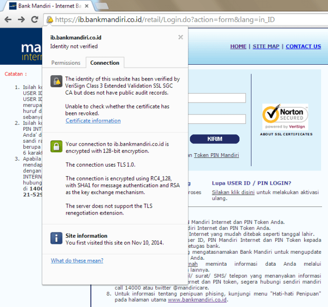Click the Bank Mandiri tab favicon
The width and height of the screenshot is (328, 307).
tap(13, 6)
